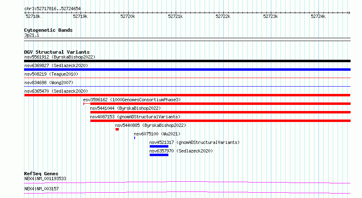Click the blue nsv6369827 variant bar
Image resolution: width=362 pixels, height=198 pixels.
pos(187,70)
